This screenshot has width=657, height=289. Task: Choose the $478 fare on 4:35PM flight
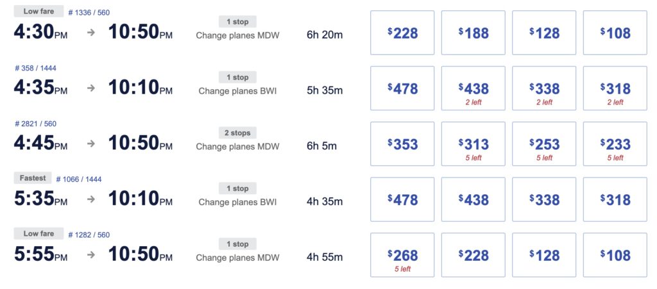pyautogui.click(x=402, y=88)
